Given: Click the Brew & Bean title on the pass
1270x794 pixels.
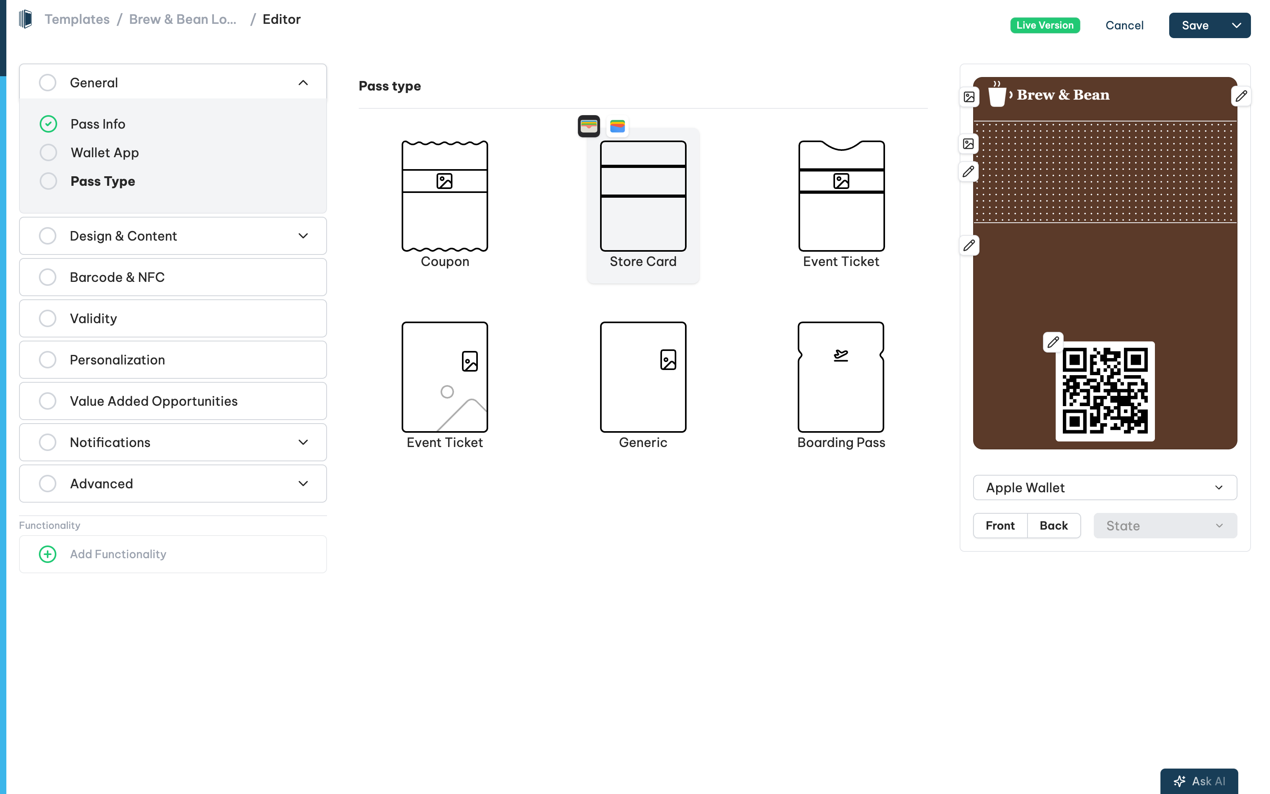Looking at the screenshot, I should 1063,95.
